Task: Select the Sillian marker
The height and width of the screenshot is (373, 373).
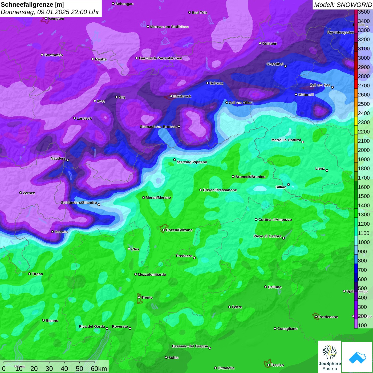Action: coord(288,184)
